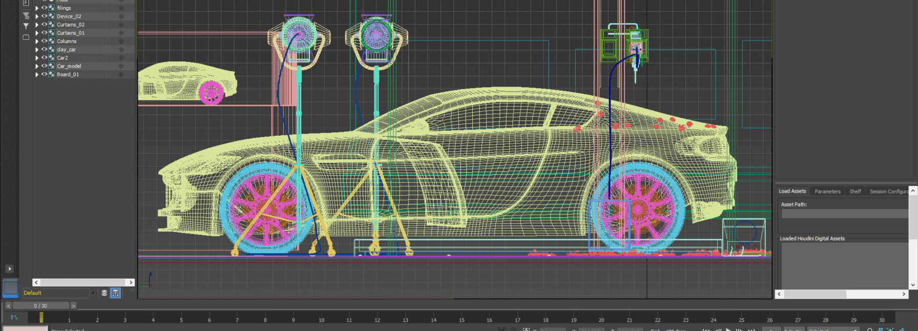Click the previous frame left arrow button
918x331 pixels.
(8, 306)
